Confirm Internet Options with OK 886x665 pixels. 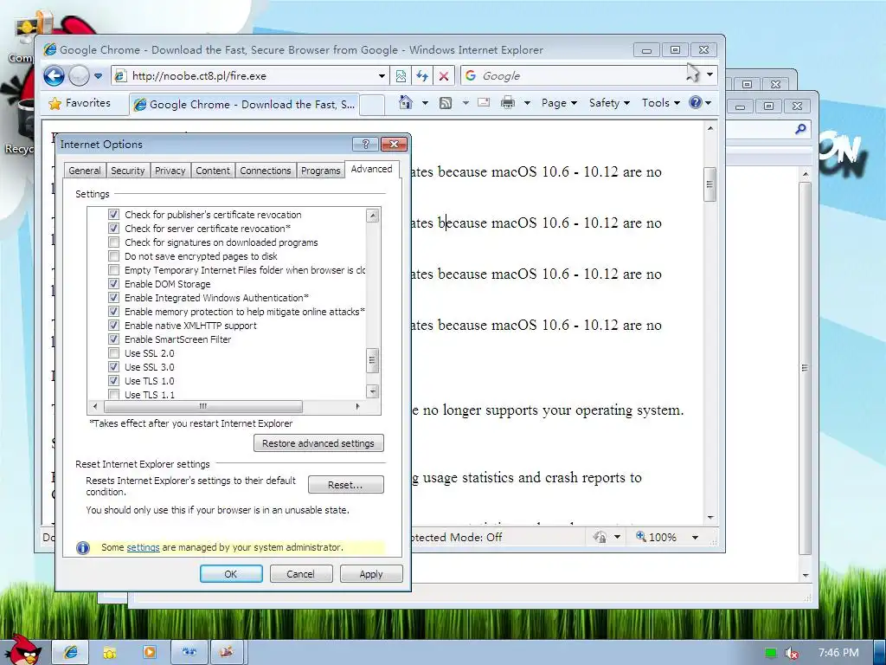click(x=231, y=574)
